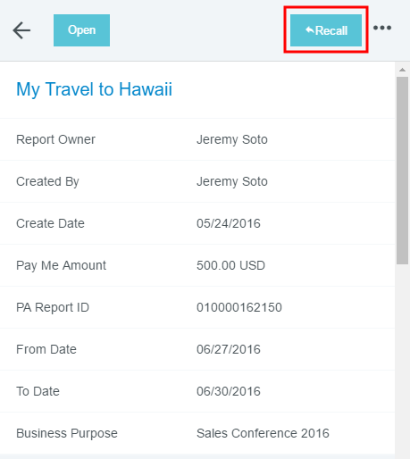Click the vertical scrollbar thumb
The height and width of the screenshot is (459, 410).
click(402, 171)
